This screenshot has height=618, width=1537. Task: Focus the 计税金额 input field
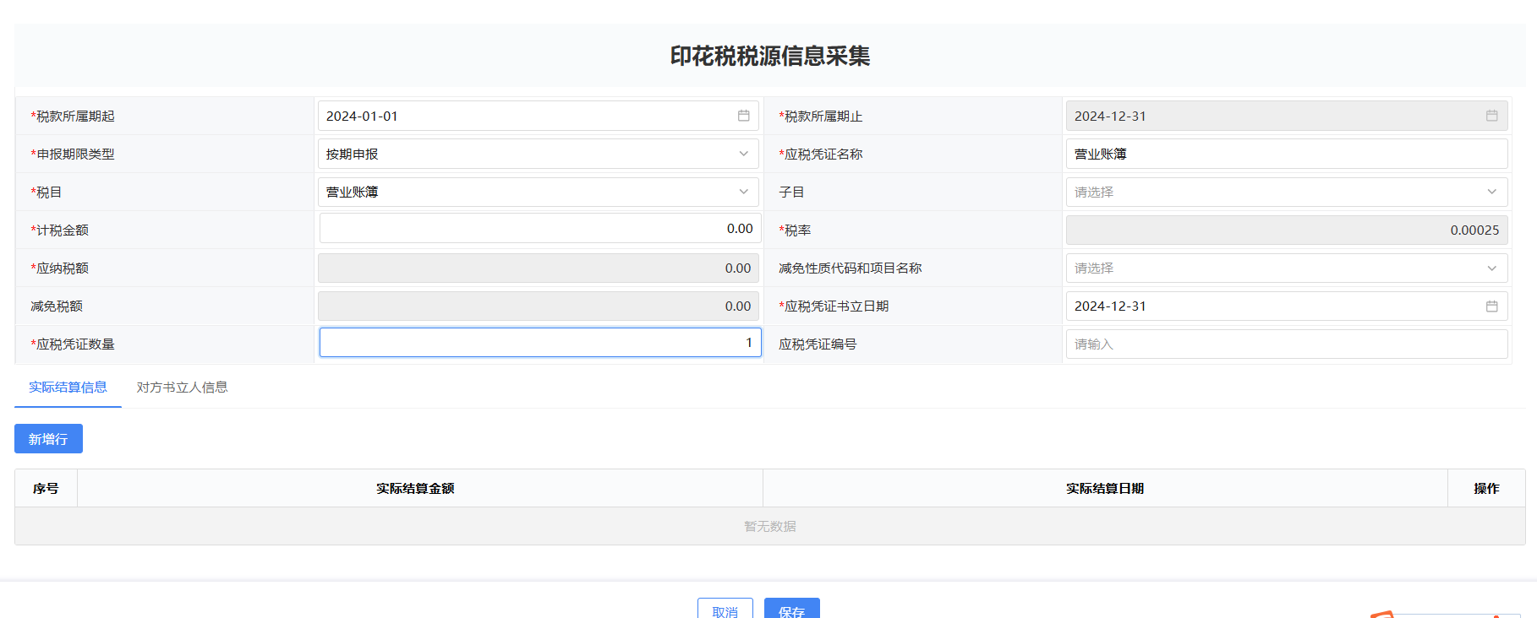(539, 229)
